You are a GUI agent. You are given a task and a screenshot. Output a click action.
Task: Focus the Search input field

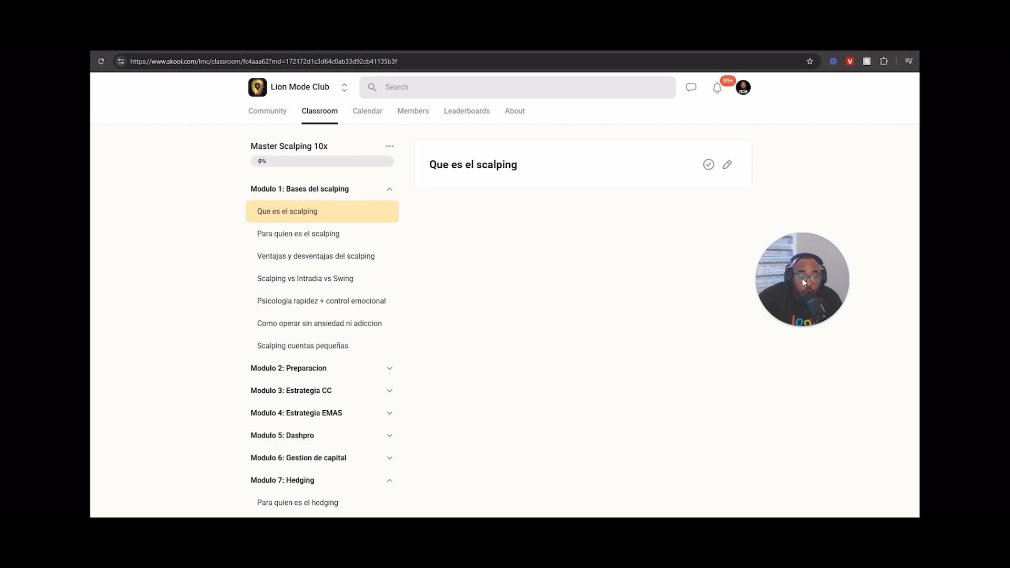click(x=518, y=87)
